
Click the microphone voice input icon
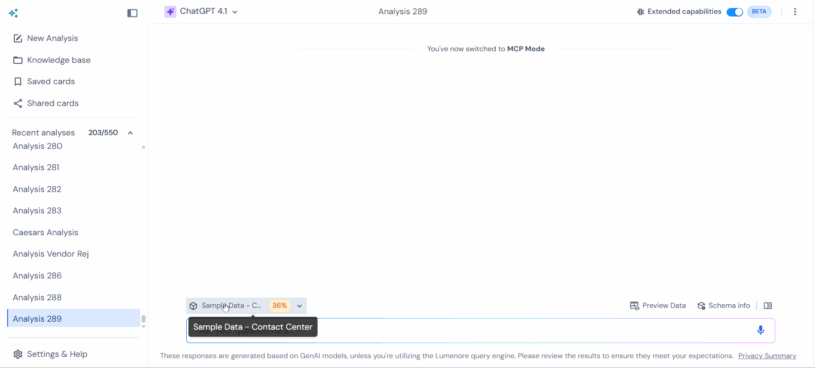point(761,330)
